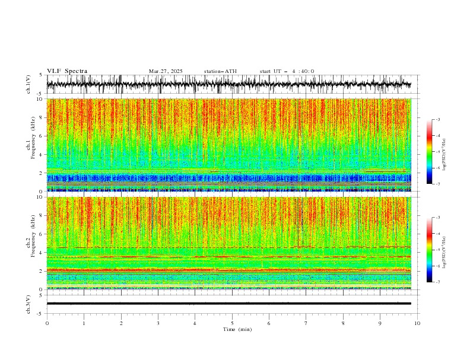Viewport: 470px width, 363px height.
Task: Click time axis tick label "8"
Action: coord(343,323)
